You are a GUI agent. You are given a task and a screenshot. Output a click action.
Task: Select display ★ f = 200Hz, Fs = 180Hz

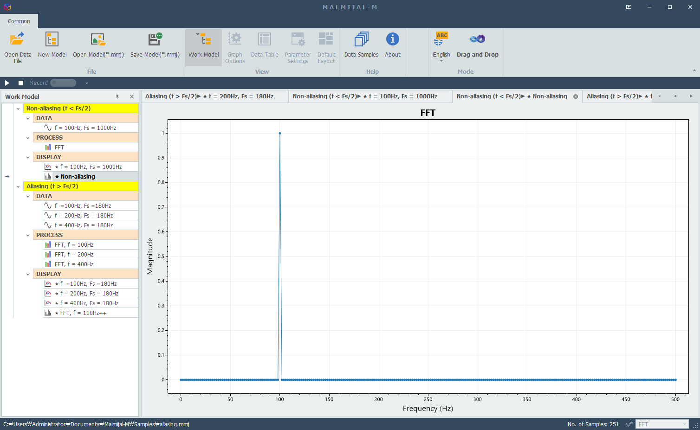click(91, 293)
